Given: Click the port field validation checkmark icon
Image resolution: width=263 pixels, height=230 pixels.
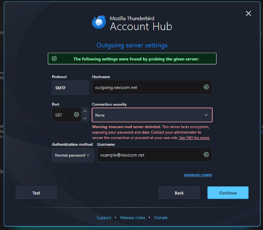Looking at the screenshot, I should click(x=76, y=115).
